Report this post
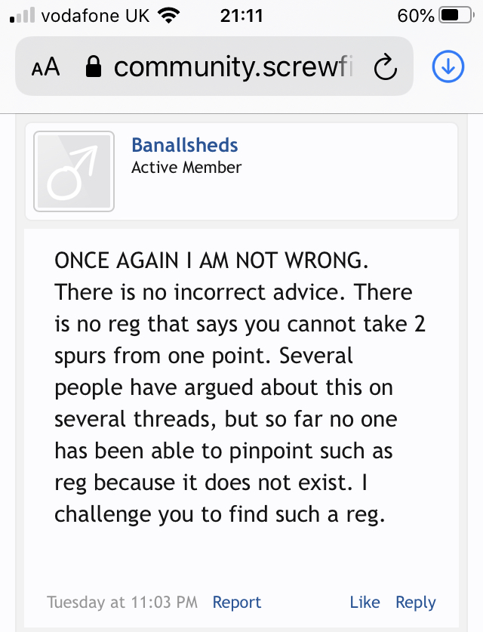The height and width of the screenshot is (632, 483). [x=236, y=602]
